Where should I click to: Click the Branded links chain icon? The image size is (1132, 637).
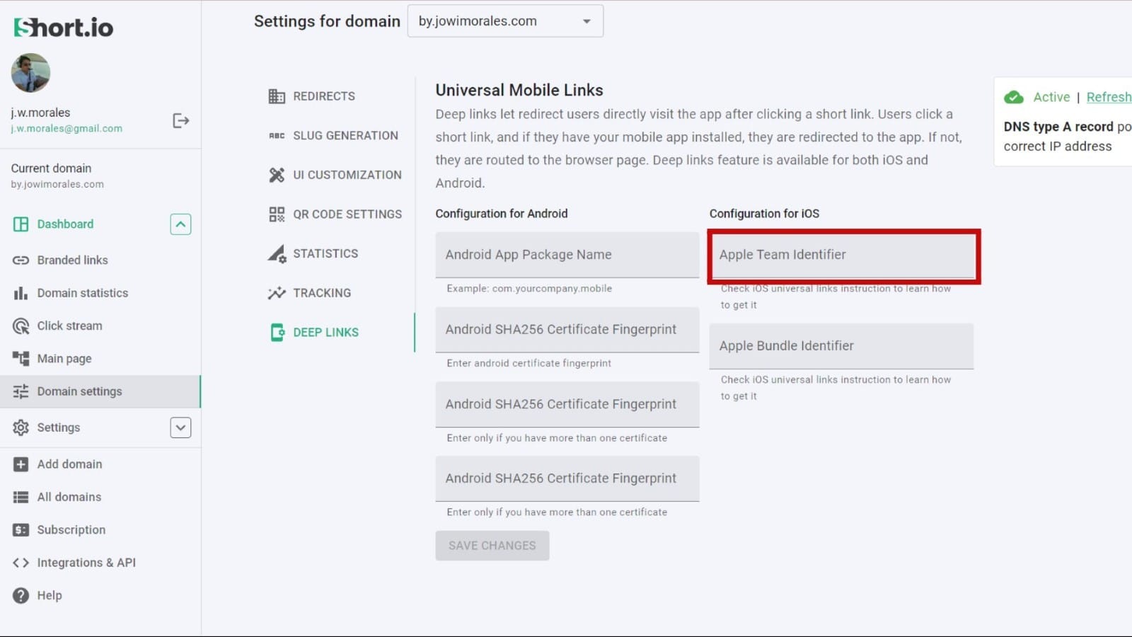point(21,260)
